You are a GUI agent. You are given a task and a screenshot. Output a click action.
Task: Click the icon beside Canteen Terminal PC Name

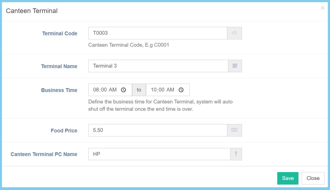pos(236,154)
